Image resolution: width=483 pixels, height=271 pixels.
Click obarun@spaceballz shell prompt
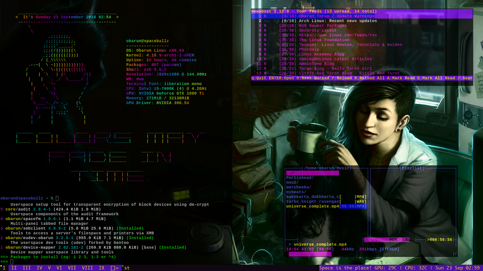click(x=27, y=198)
